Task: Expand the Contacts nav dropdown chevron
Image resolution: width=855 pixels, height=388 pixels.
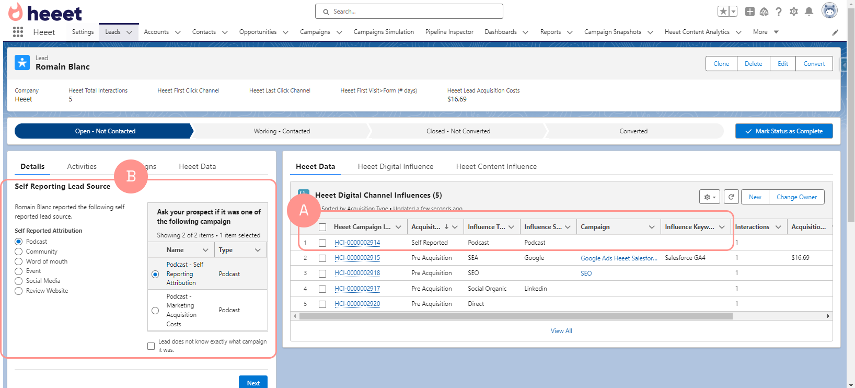Action: click(225, 32)
